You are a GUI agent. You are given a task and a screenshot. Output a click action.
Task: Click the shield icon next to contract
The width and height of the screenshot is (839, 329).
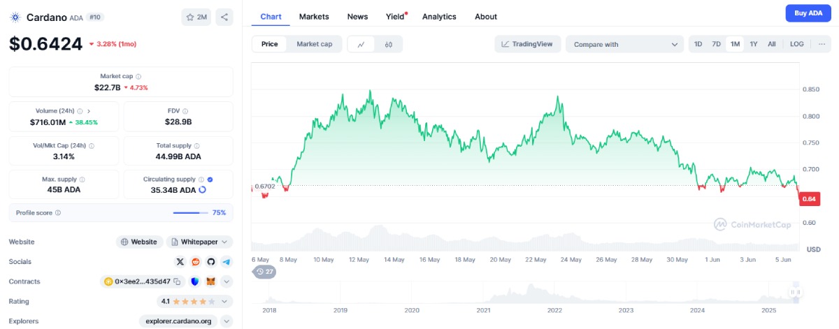[x=195, y=282]
